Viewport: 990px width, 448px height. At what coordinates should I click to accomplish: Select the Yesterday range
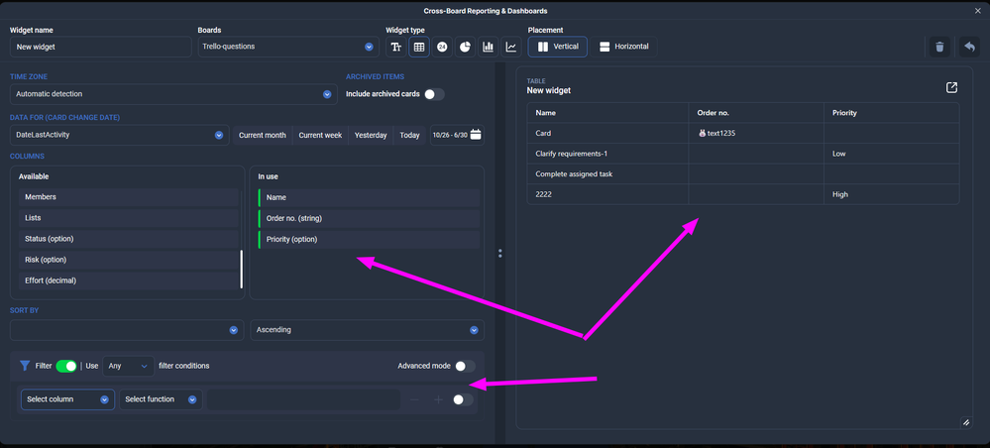coord(371,135)
